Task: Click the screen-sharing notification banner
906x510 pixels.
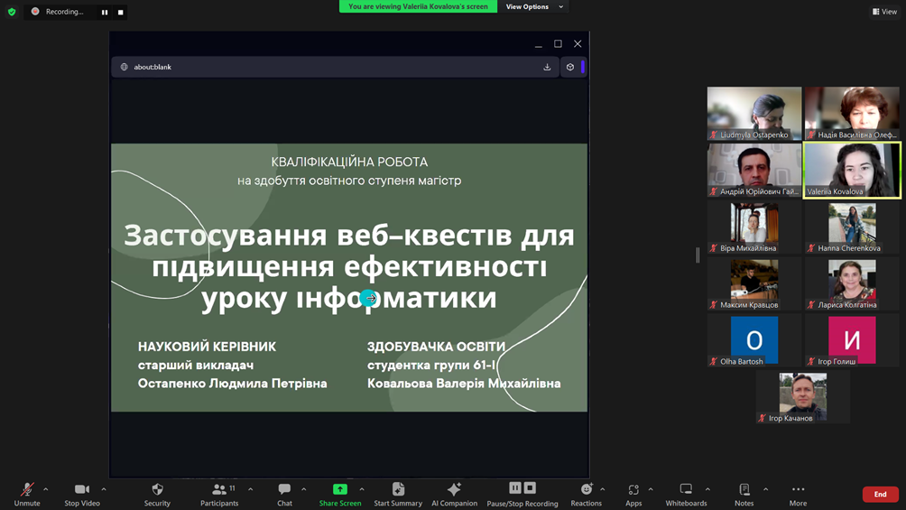Action: coord(418,6)
